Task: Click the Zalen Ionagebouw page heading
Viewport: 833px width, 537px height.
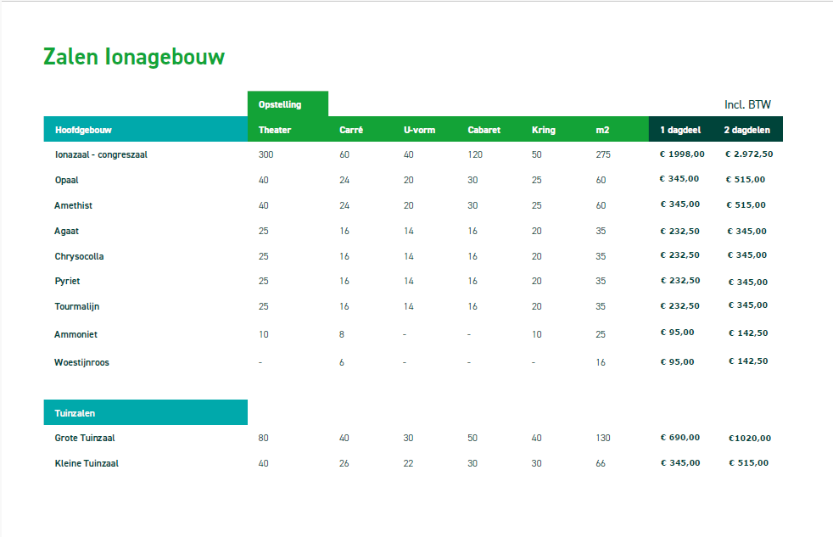Action: coord(133,57)
